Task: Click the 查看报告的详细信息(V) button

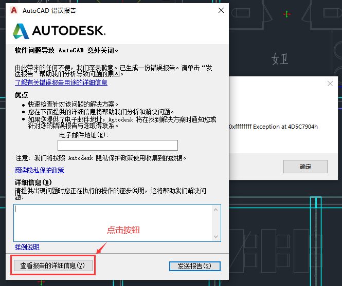Action: [x=52, y=265]
